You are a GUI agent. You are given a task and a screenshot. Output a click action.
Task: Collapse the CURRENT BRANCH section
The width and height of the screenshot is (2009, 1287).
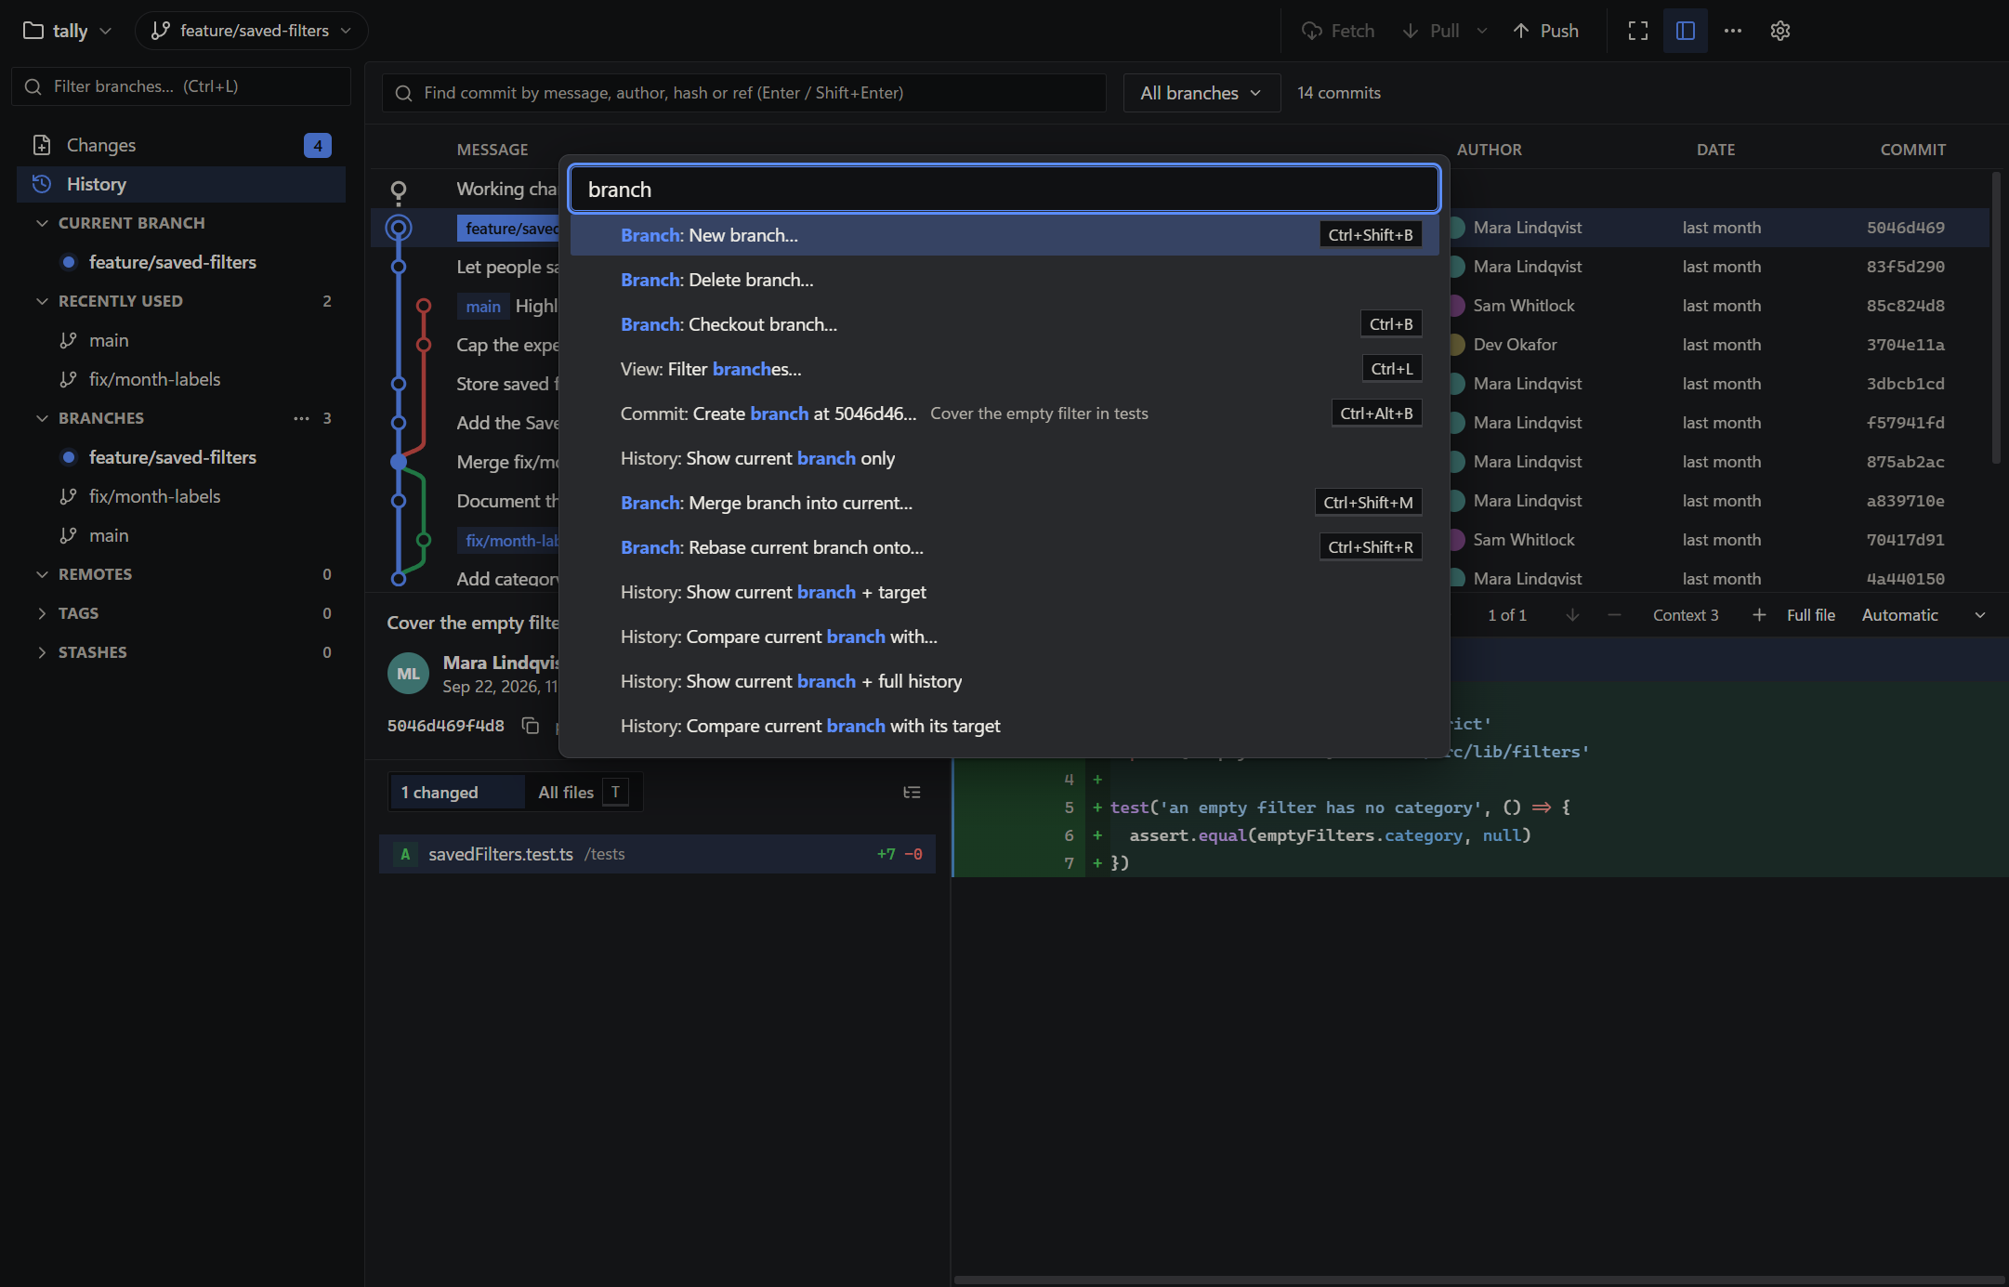[42, 223]
